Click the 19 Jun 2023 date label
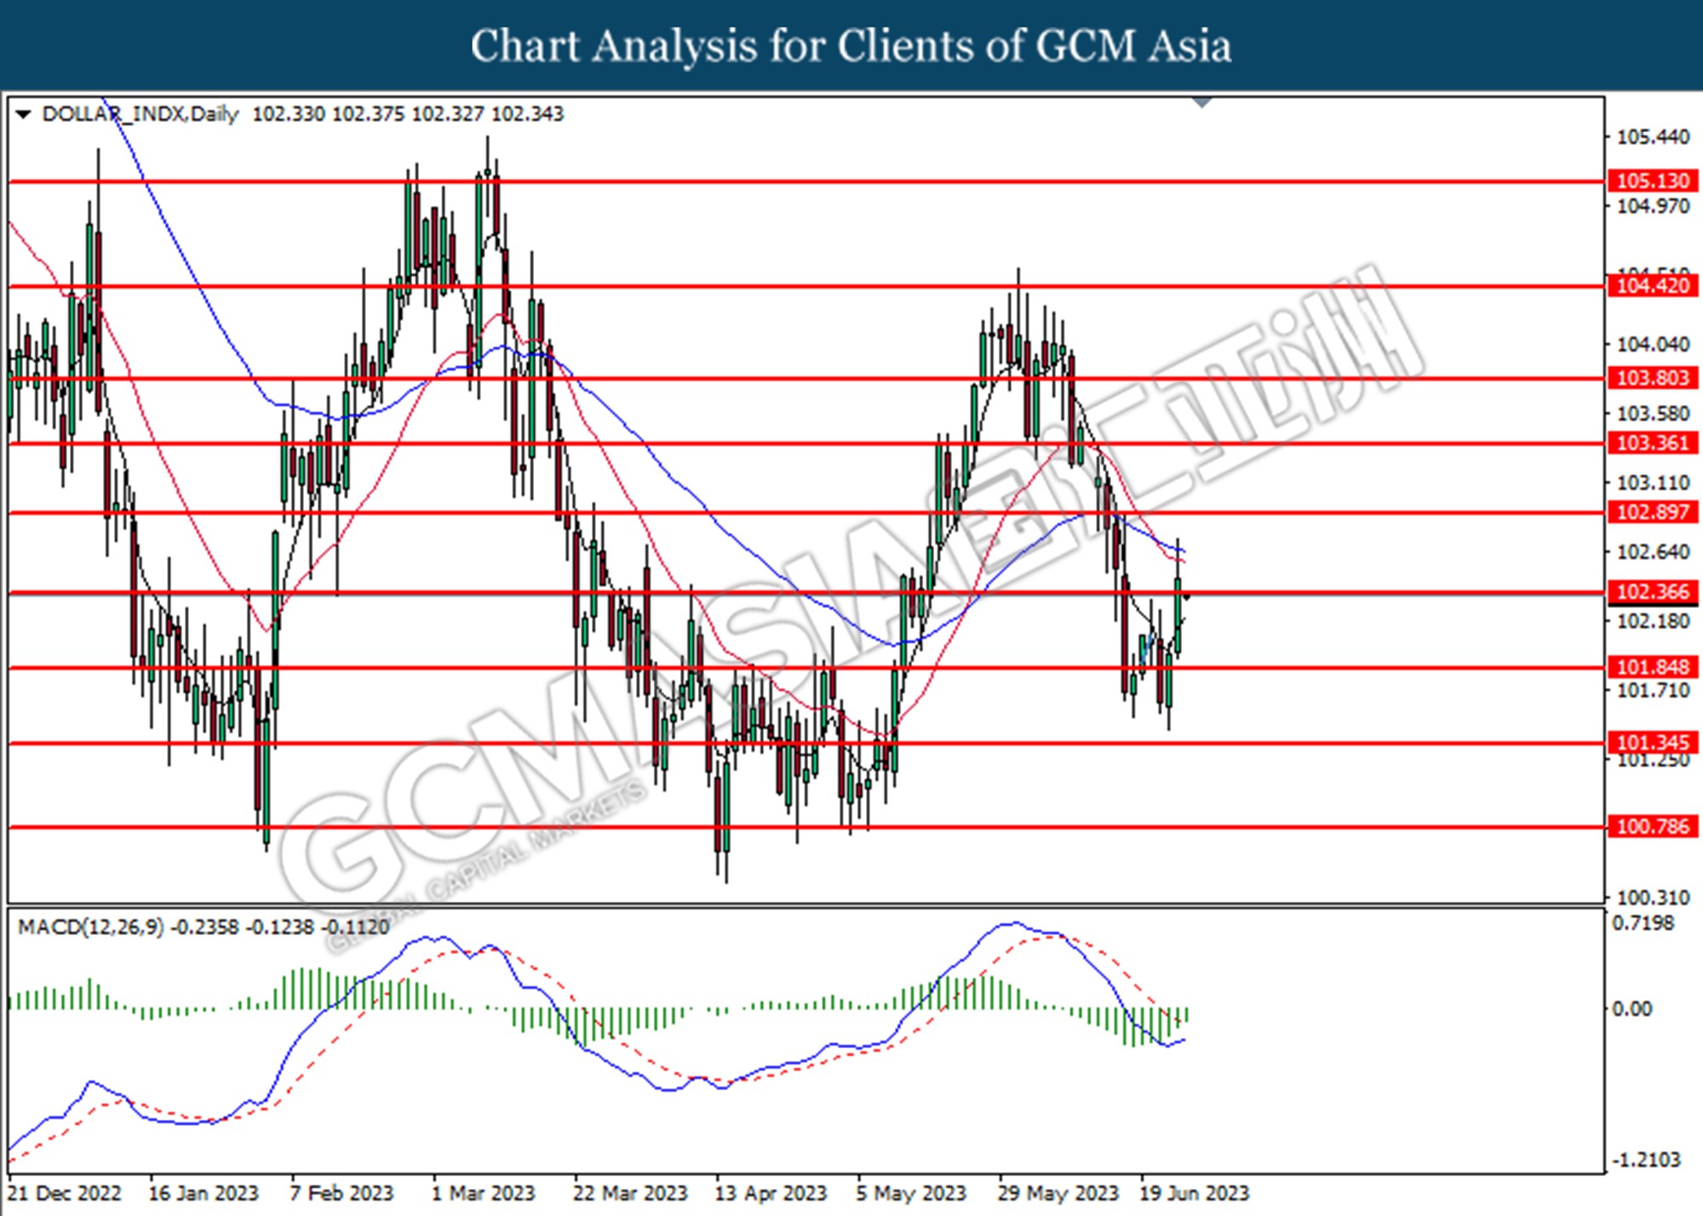The height and width of the screenshot is (1216, 1703). coord(1195,1193)
